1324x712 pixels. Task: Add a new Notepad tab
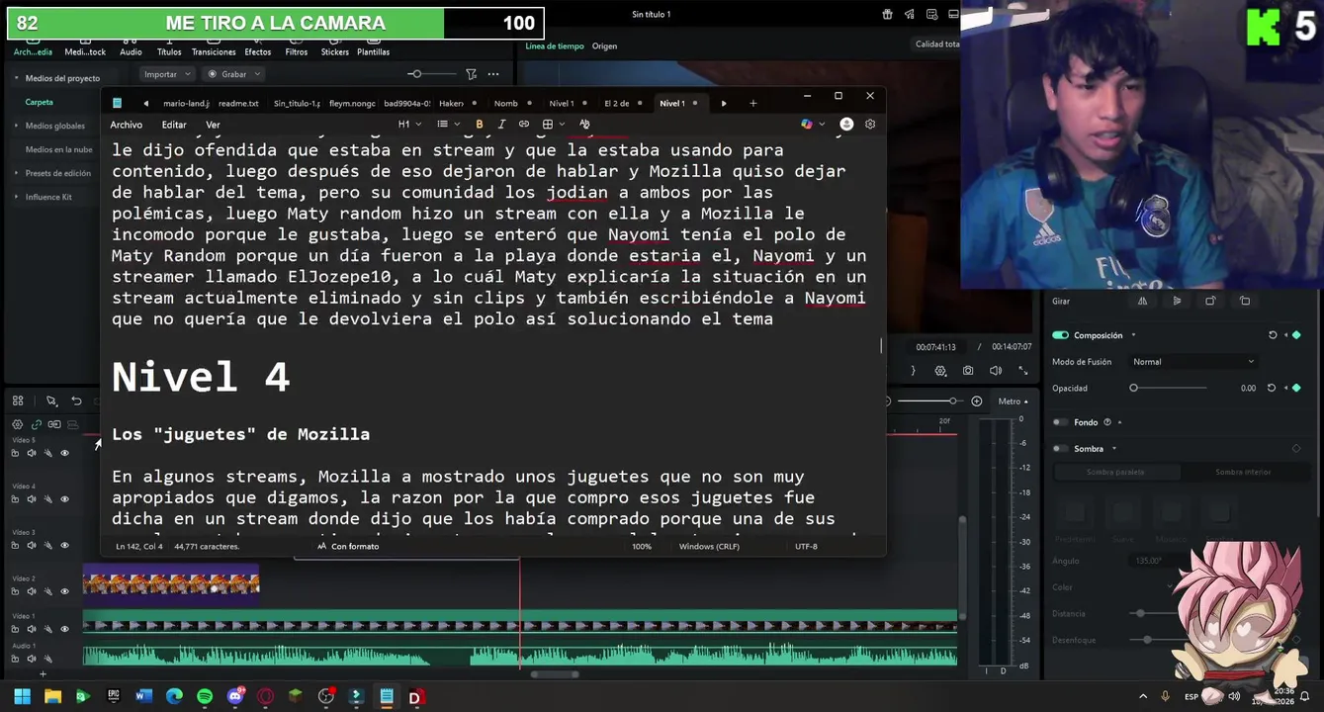tap(752, 103)
